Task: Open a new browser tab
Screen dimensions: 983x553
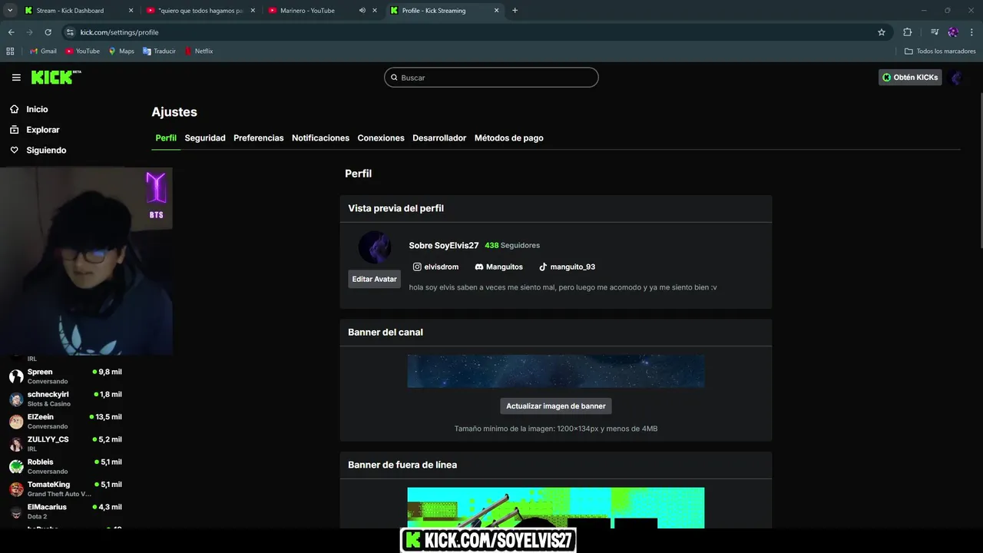Action: click(x=515, y=11)
